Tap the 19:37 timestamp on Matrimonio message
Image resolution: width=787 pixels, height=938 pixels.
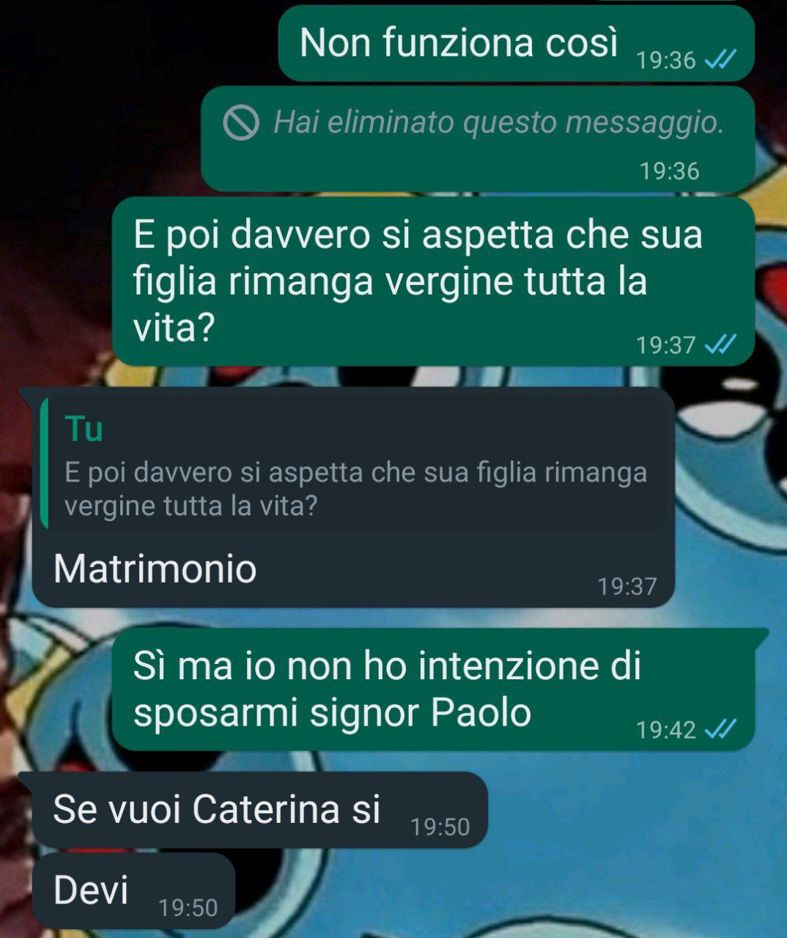[627, 586]
